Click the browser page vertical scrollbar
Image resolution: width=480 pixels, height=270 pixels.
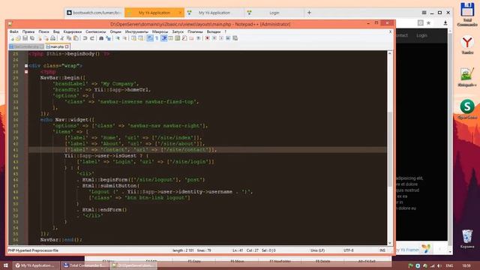450,139
